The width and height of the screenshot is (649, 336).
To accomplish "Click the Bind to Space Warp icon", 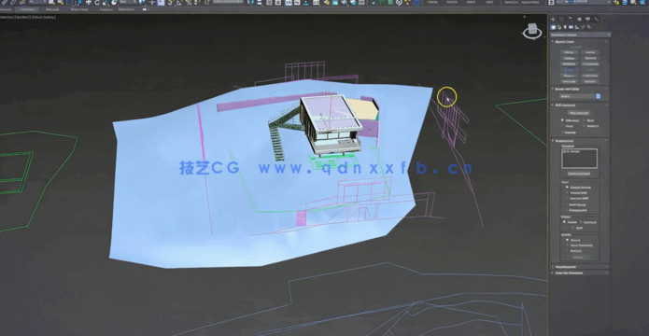I will [21, 3].
